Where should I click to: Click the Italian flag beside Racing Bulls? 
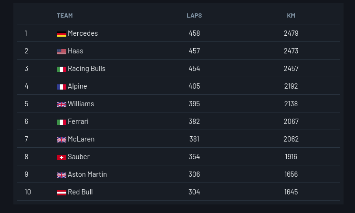coord(62,69)
